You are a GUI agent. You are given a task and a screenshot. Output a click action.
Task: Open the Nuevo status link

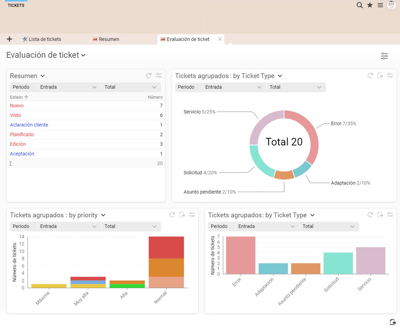[x=17, y=106]
